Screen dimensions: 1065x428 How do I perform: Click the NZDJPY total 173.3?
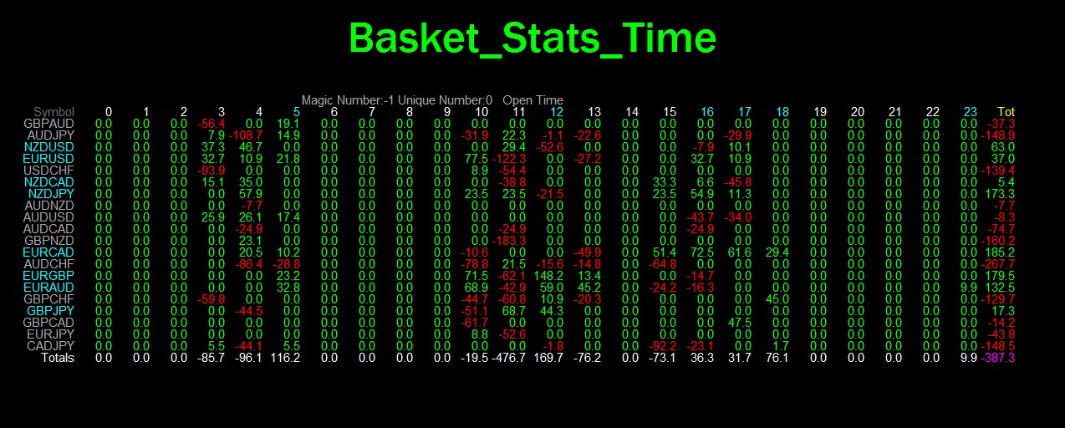[x=1000, y=194]
